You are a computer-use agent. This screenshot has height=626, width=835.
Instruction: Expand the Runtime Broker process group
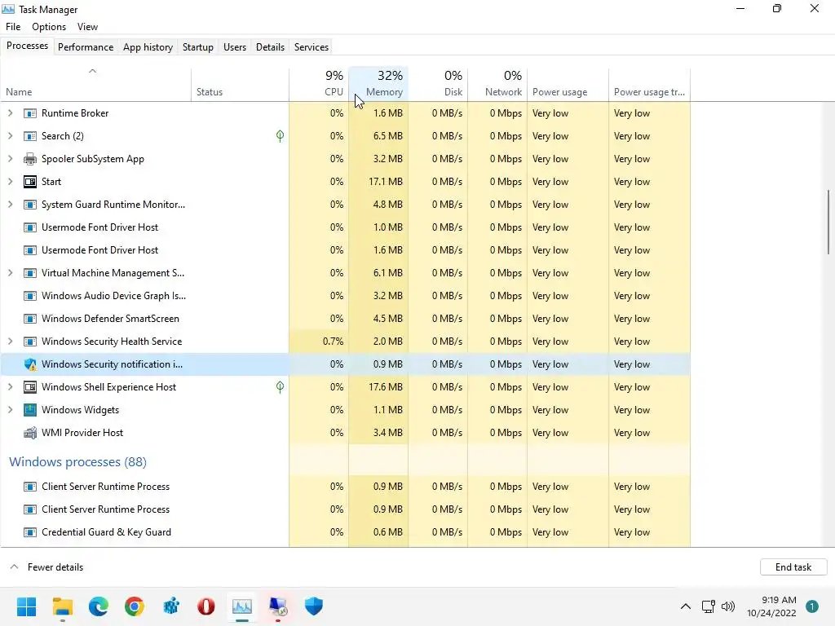tap(10, 113)
